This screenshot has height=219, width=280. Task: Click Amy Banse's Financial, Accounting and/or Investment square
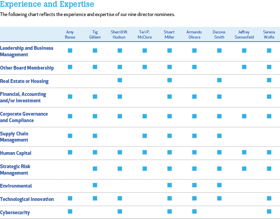[x=70, y=97]
